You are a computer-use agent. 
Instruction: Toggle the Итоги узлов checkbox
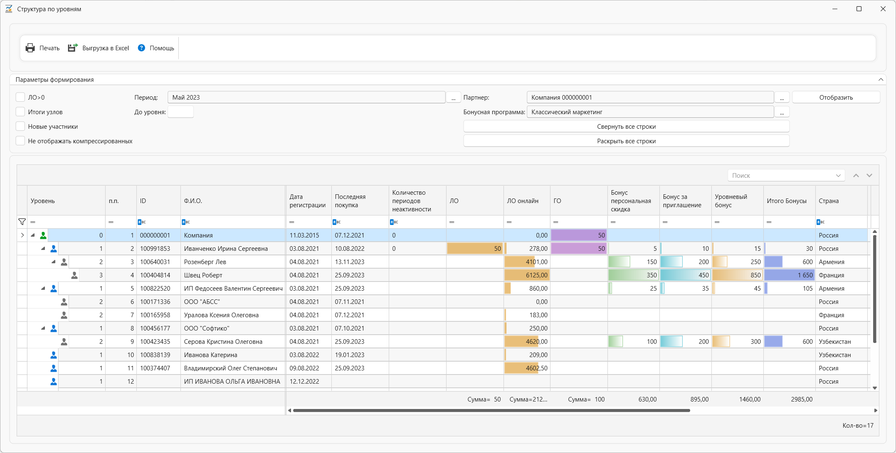20,112
